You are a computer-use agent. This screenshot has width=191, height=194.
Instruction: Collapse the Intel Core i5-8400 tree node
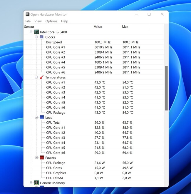click(31, 32)
